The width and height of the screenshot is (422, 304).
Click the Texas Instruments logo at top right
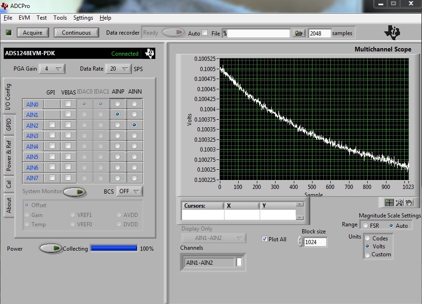click(x=393, y=33)
